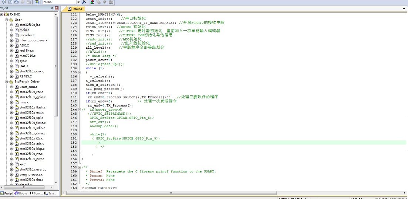Click the editor horizontal scrollbar thumb

172,193
